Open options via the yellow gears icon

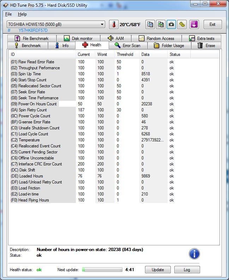(182, 24)
